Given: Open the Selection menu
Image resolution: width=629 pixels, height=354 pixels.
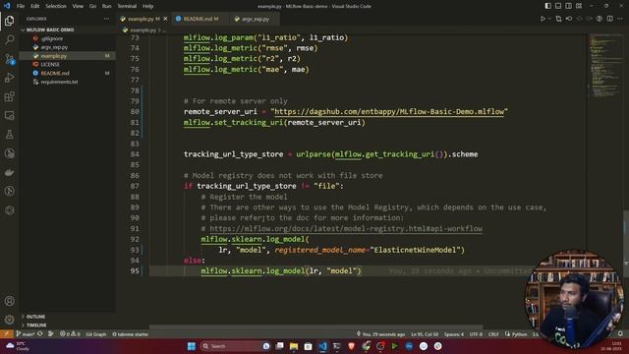Looking at the screenshot, I should point(56,6).
